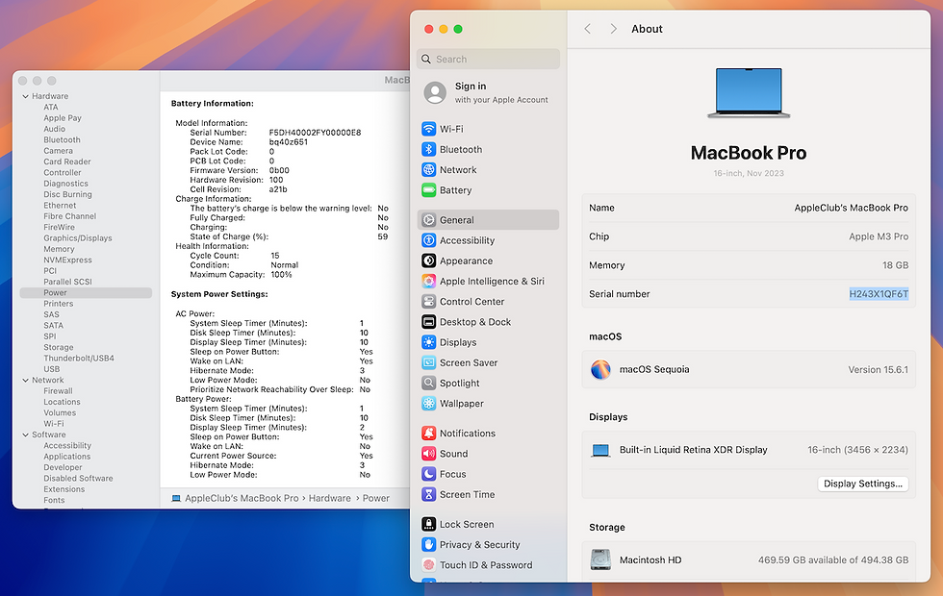Image resolution: width=943 pixels, height=596 pixels.
Task: Open Wi-Fi settings icon in sidebar
Action: (428, 129)
